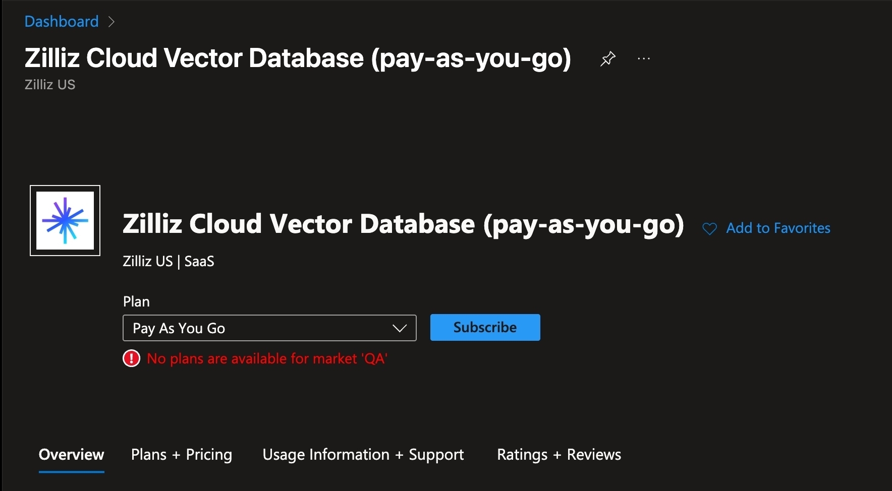Open the Usage Information + Support tab
The image size is (892, 491).
pyautogui.click(x=363, y=455)
